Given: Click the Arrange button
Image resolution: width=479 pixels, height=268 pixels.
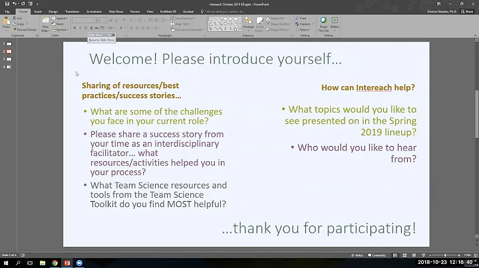Looking at the screenshot, I should [x=248, y=25].
